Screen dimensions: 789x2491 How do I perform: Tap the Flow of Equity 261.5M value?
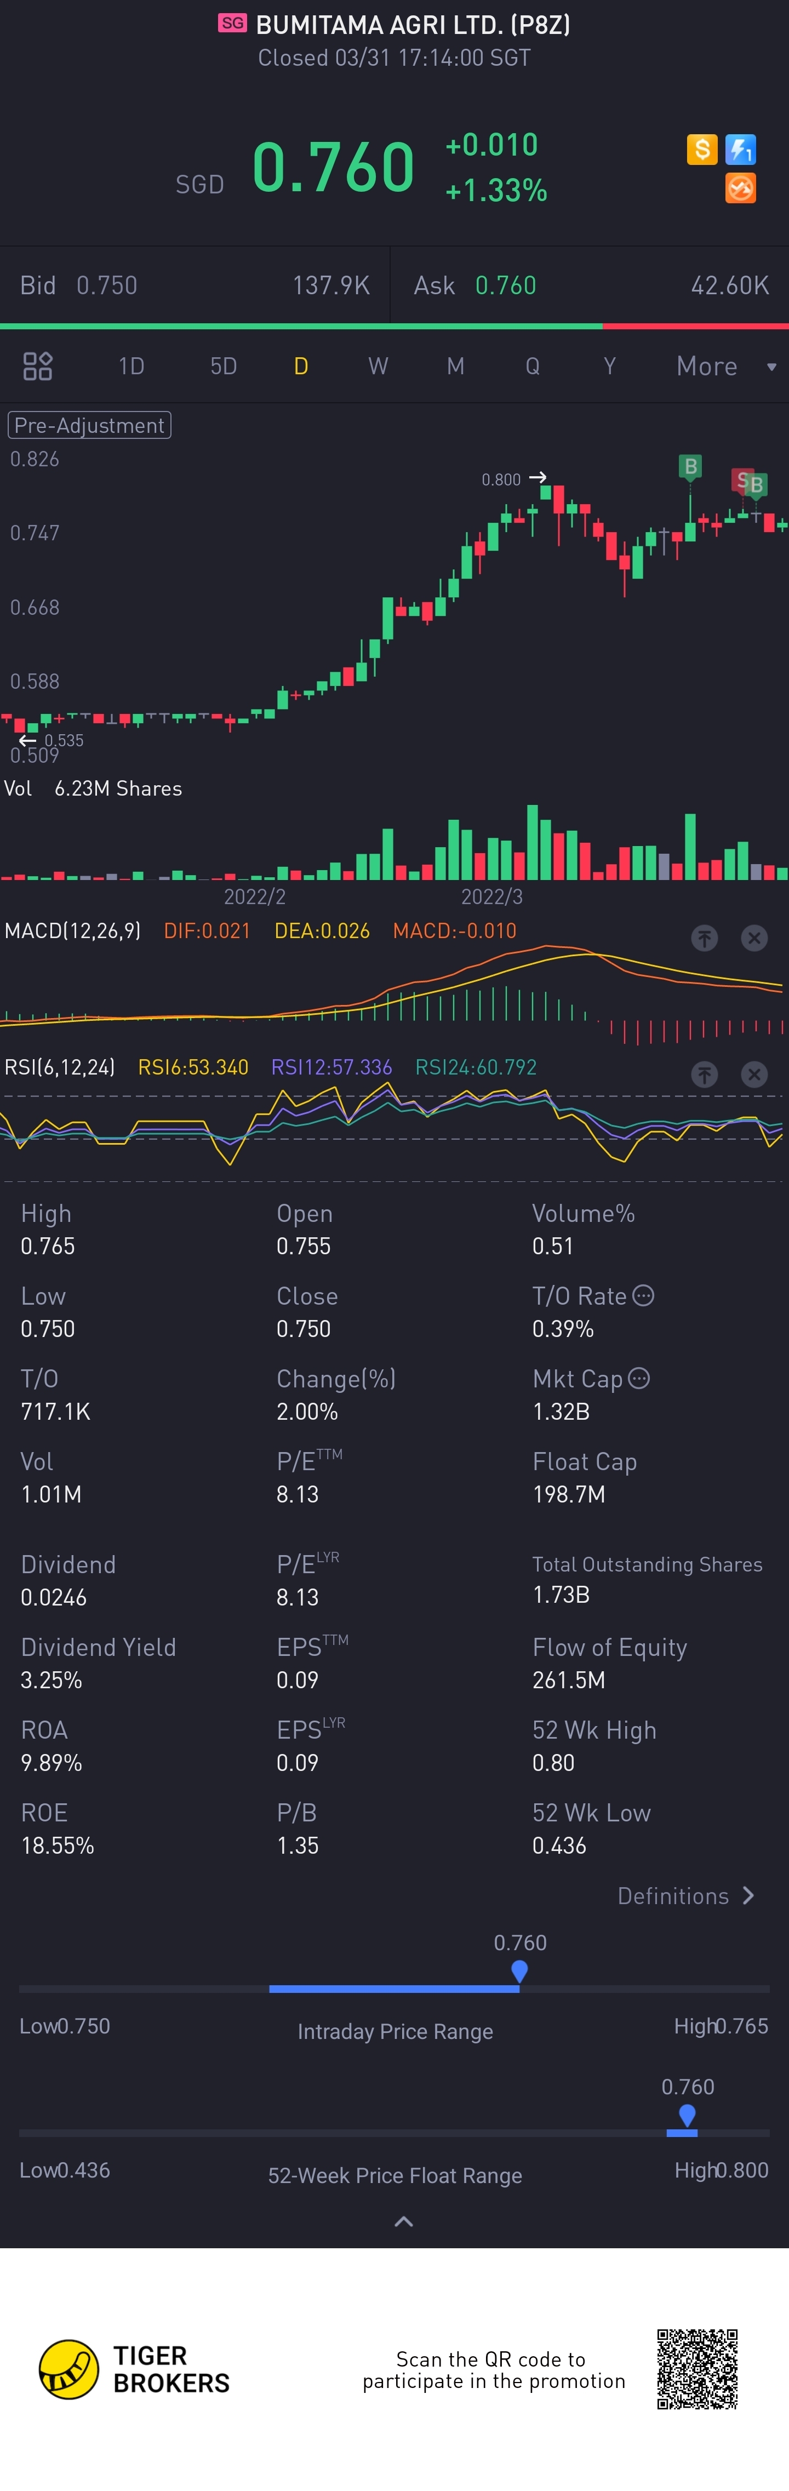coord(569,1681)
